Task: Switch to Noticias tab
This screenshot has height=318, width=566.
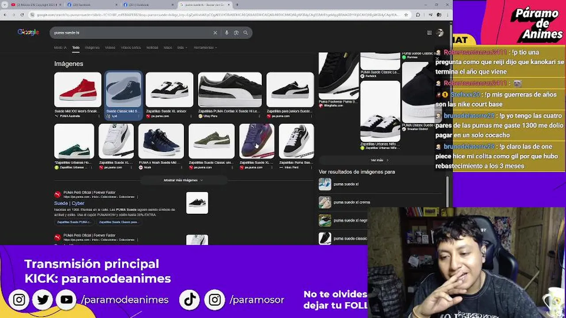Action: point(152,47)
